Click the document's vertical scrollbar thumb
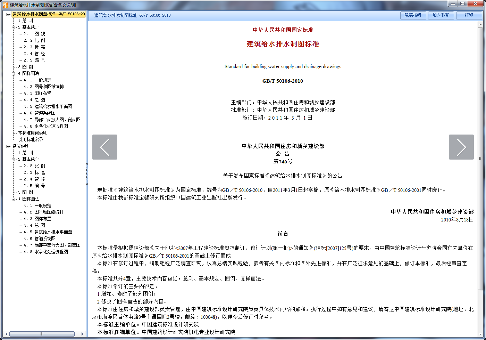Viewport: 486px width, 340px height. pyautogui.click(x=480, y=159)
